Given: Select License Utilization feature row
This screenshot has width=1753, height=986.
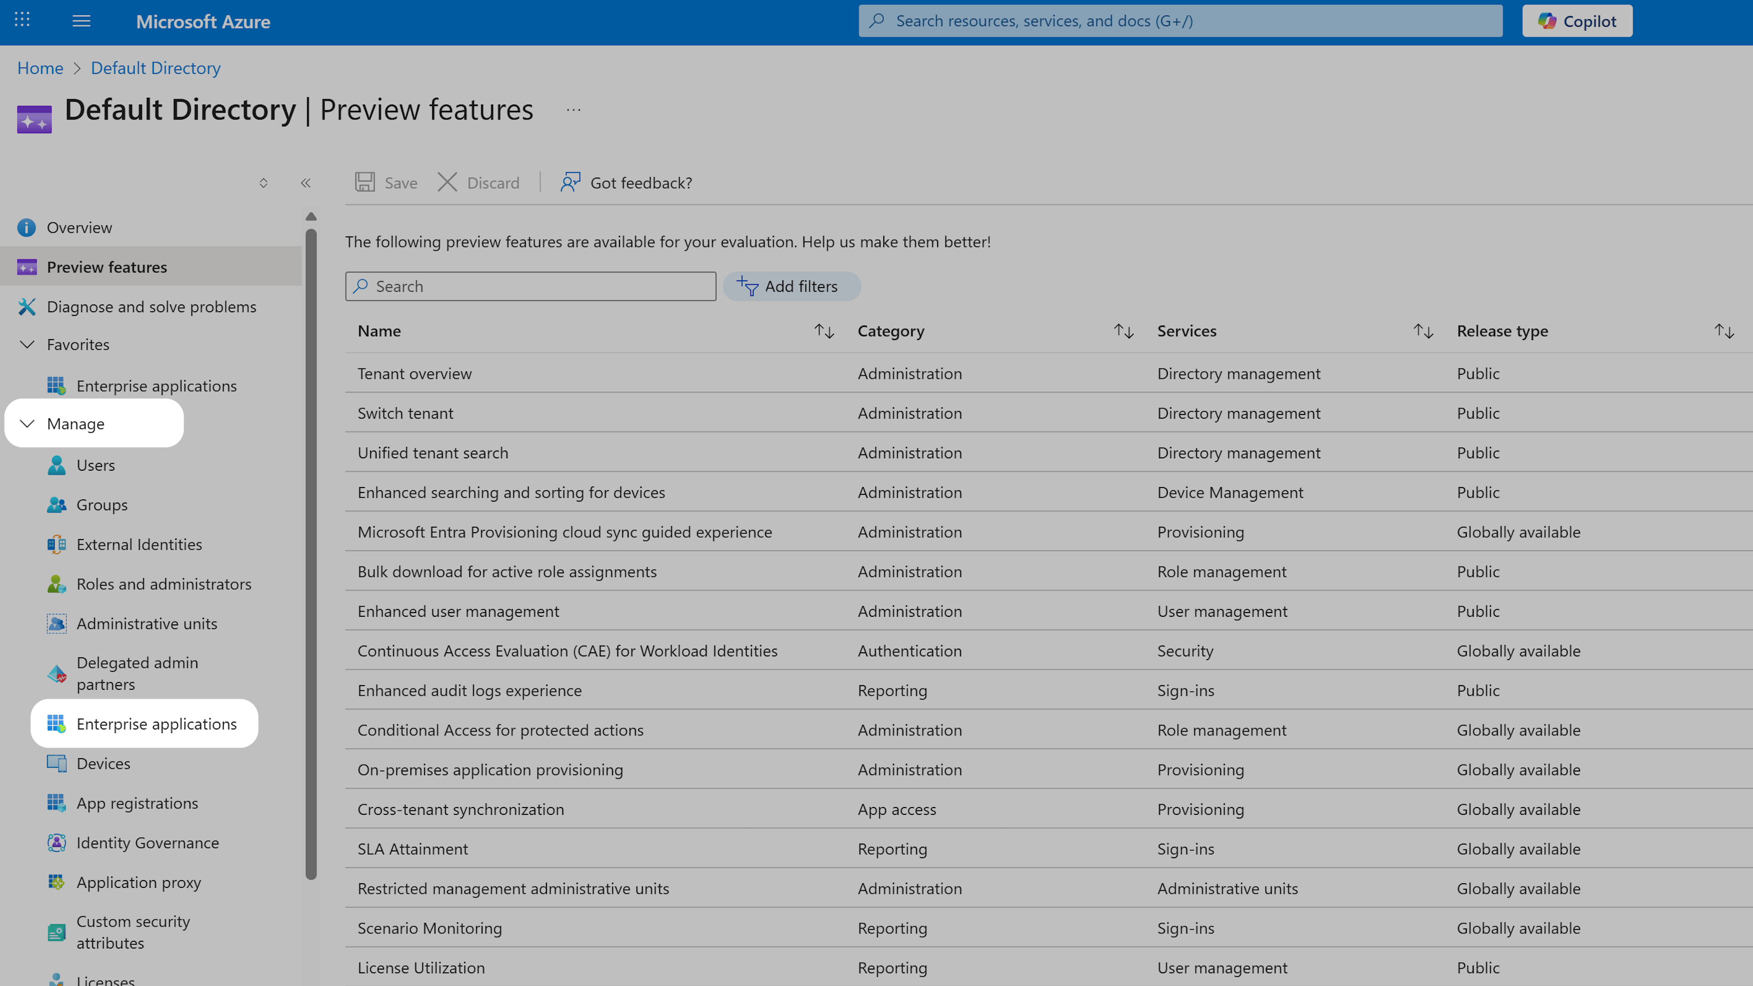Looking at the screenshot, I should coord(1049,968).
